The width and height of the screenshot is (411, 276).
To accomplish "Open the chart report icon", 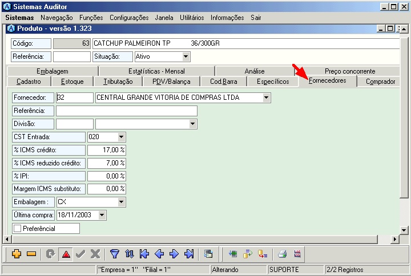I will point(297,254).
